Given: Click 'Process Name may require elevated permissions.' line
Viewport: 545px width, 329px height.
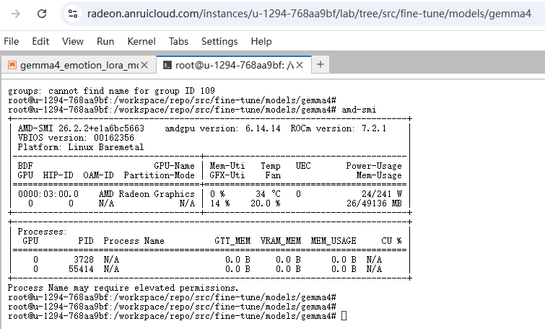Looking at the screenshot, I should tap(123, 288).
